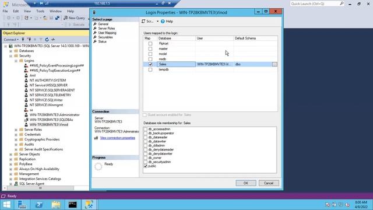This screenshot has width=373, height=210.
Task: Check the Map box for msdb database
Action: (150, 59)
